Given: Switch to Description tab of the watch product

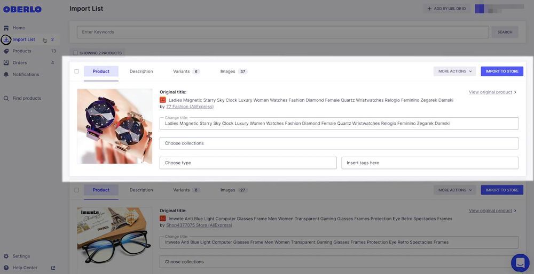Looking at the screenshot, I should [x=141, y=71].
